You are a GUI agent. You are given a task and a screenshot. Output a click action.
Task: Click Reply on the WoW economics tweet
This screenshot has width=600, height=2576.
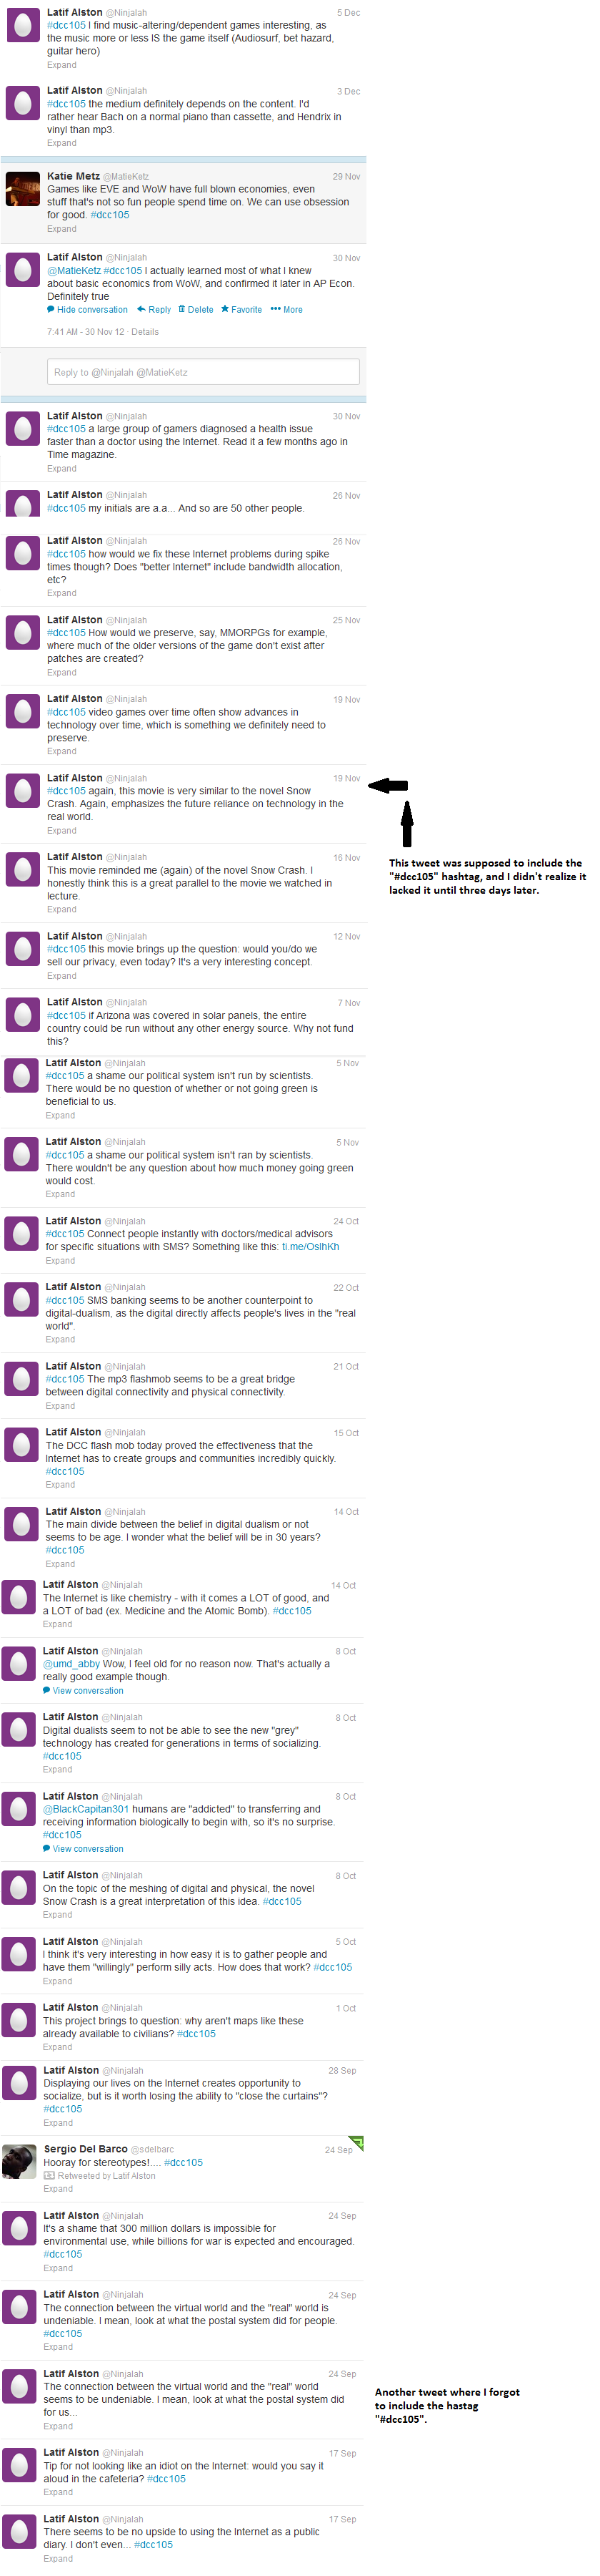click(x=154, y=310)
